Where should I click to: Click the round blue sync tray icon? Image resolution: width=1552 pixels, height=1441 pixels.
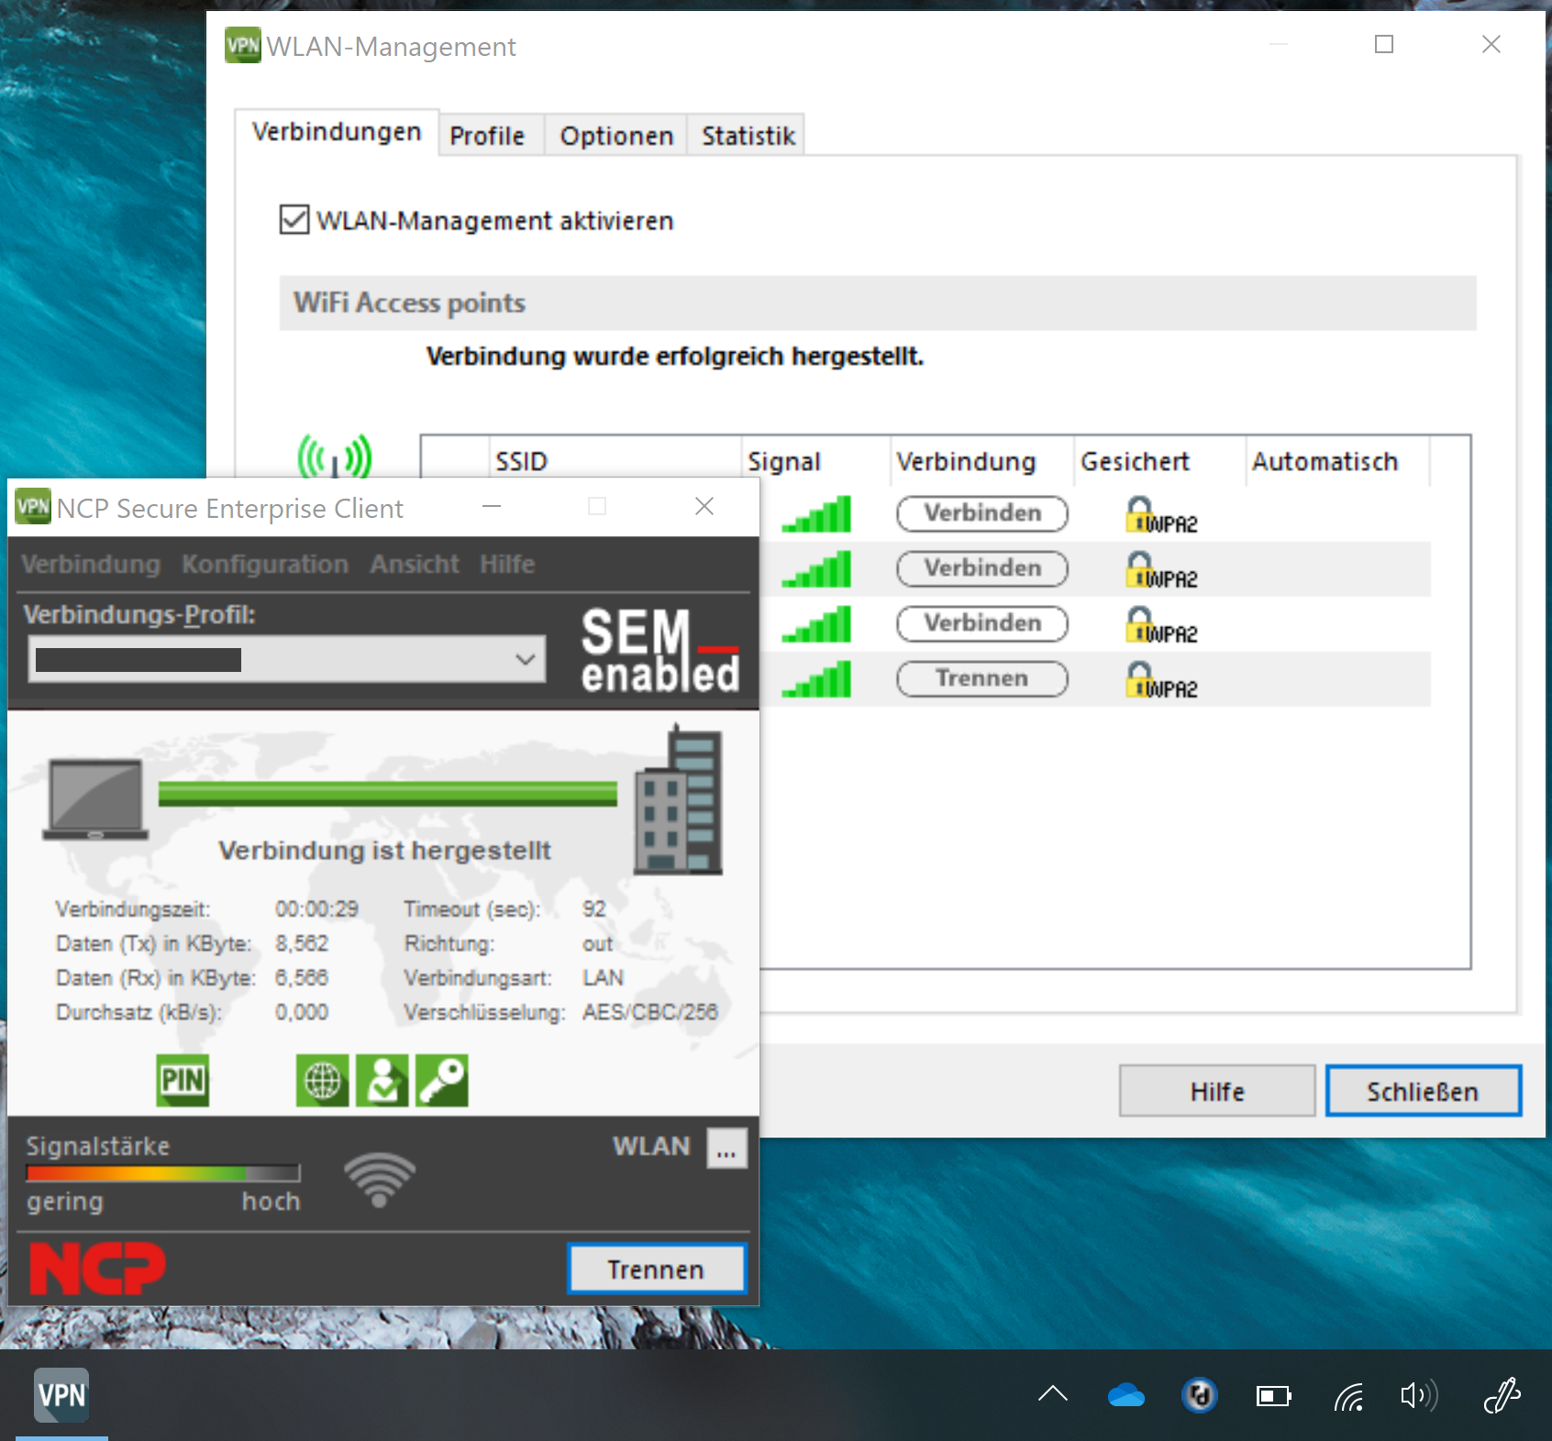(x=1200, y=1395)
